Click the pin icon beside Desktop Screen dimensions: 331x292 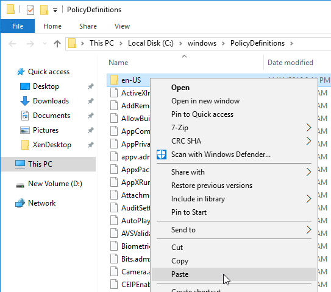pyautogui.click(x=91, y=86)
